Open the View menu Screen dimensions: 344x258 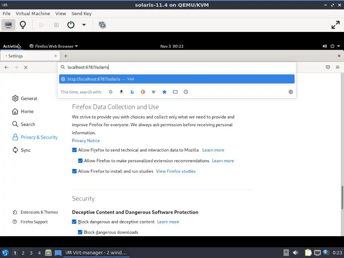point(60,13)
